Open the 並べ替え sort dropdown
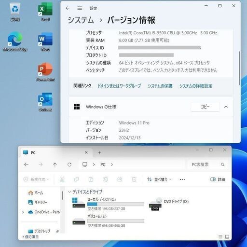 (159, 179)
